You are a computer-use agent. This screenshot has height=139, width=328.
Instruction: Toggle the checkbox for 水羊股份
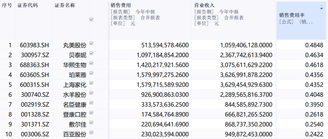click(91, 93)
